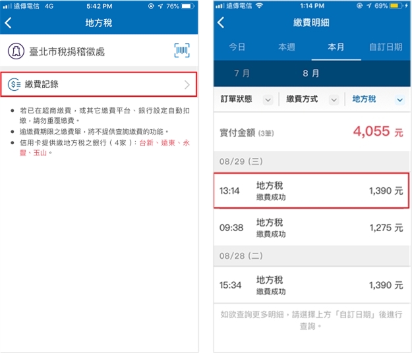Expand the 訂單狀態 filter dropdown

click(268, 99)
